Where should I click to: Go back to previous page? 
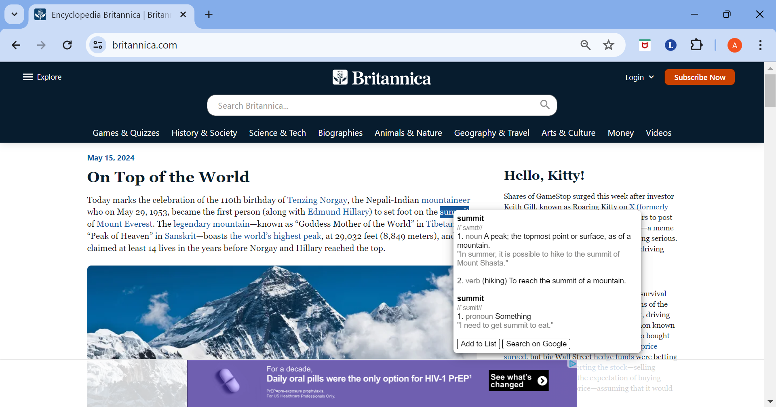click(16, 45)
